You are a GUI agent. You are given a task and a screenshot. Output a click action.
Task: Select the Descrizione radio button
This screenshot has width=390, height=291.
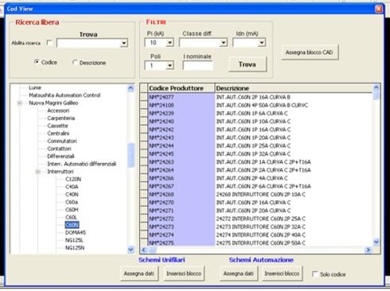click(x=75, y=62)
